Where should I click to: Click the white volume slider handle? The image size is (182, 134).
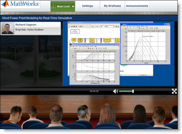133,91
